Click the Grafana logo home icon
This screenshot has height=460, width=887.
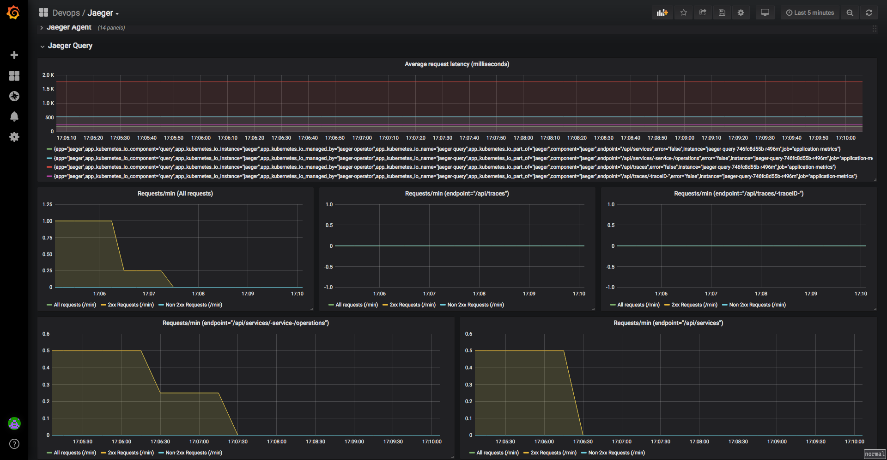click(13, 12)
